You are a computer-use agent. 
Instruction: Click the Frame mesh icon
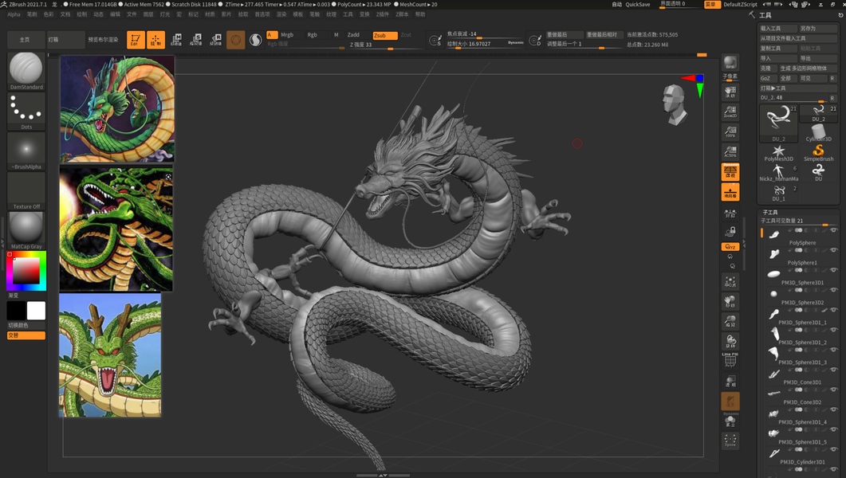(730, 281)
